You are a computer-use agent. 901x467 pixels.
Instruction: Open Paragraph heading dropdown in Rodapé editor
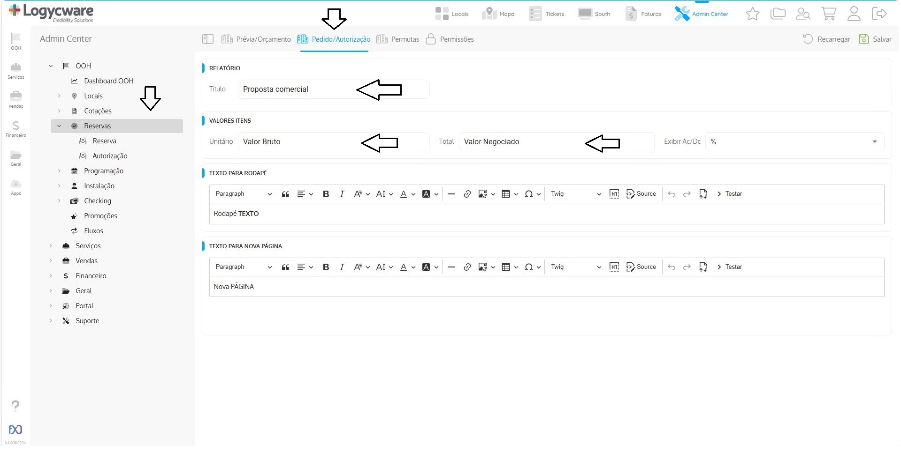click(x=243, y=194)
